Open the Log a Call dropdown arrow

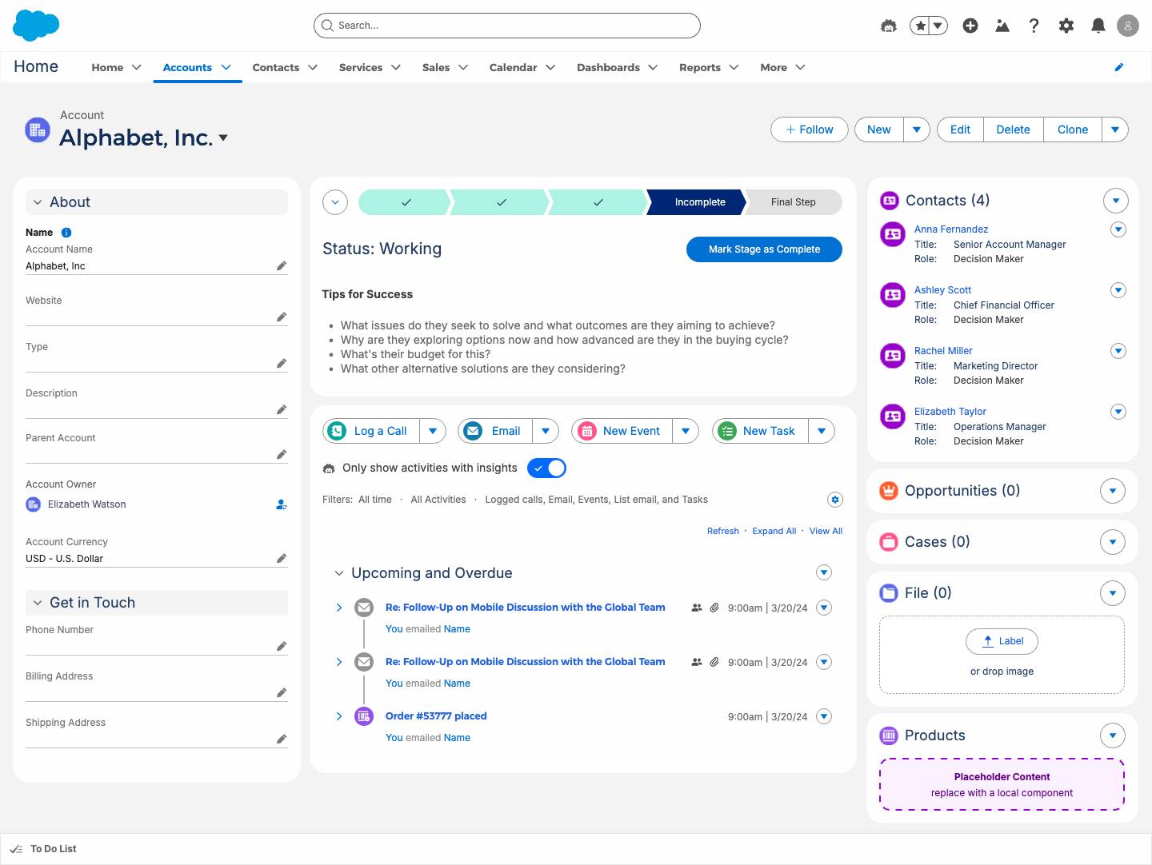point(433,431)
